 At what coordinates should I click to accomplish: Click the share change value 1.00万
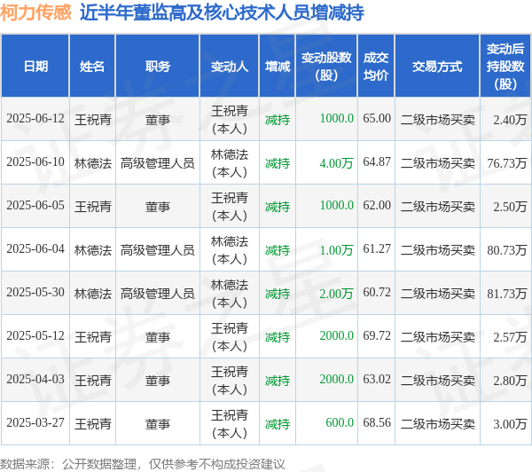point(336,250)
